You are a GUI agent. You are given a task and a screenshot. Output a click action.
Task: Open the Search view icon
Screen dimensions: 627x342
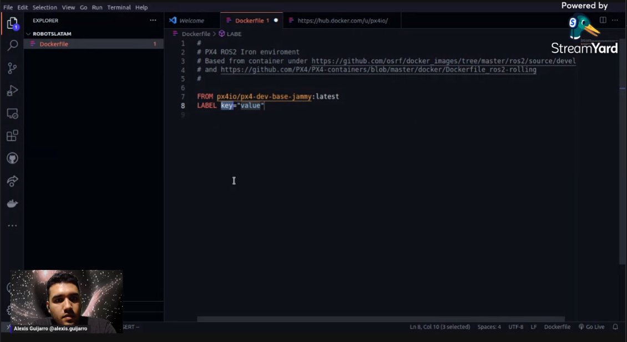point(12,45)
